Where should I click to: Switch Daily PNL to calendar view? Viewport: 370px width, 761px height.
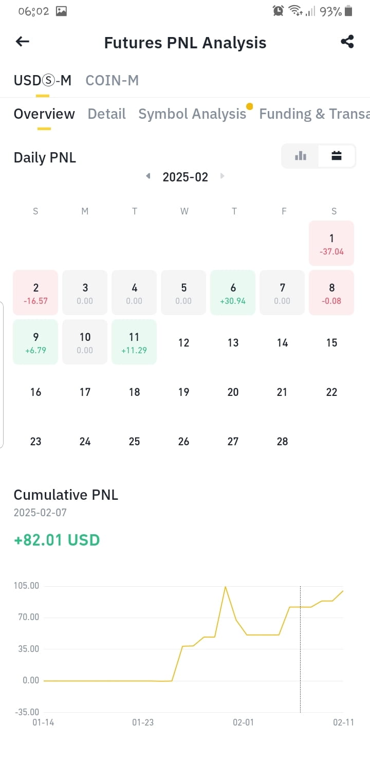coord(337,156)
